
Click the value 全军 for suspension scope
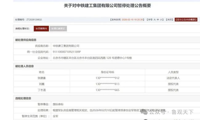[x=55, y=116]
